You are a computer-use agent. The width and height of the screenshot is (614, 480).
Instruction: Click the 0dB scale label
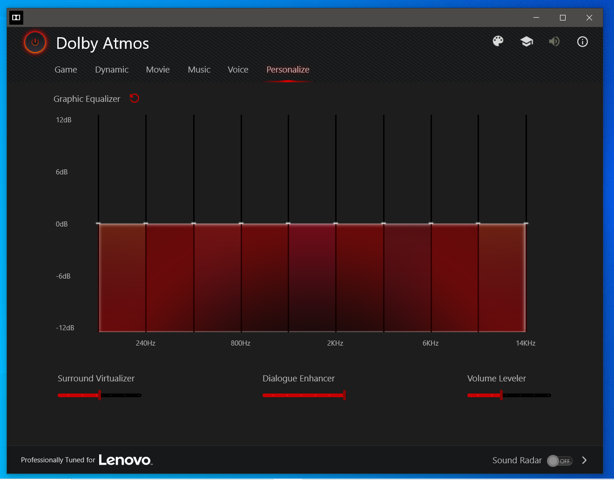tap(62, 224)
